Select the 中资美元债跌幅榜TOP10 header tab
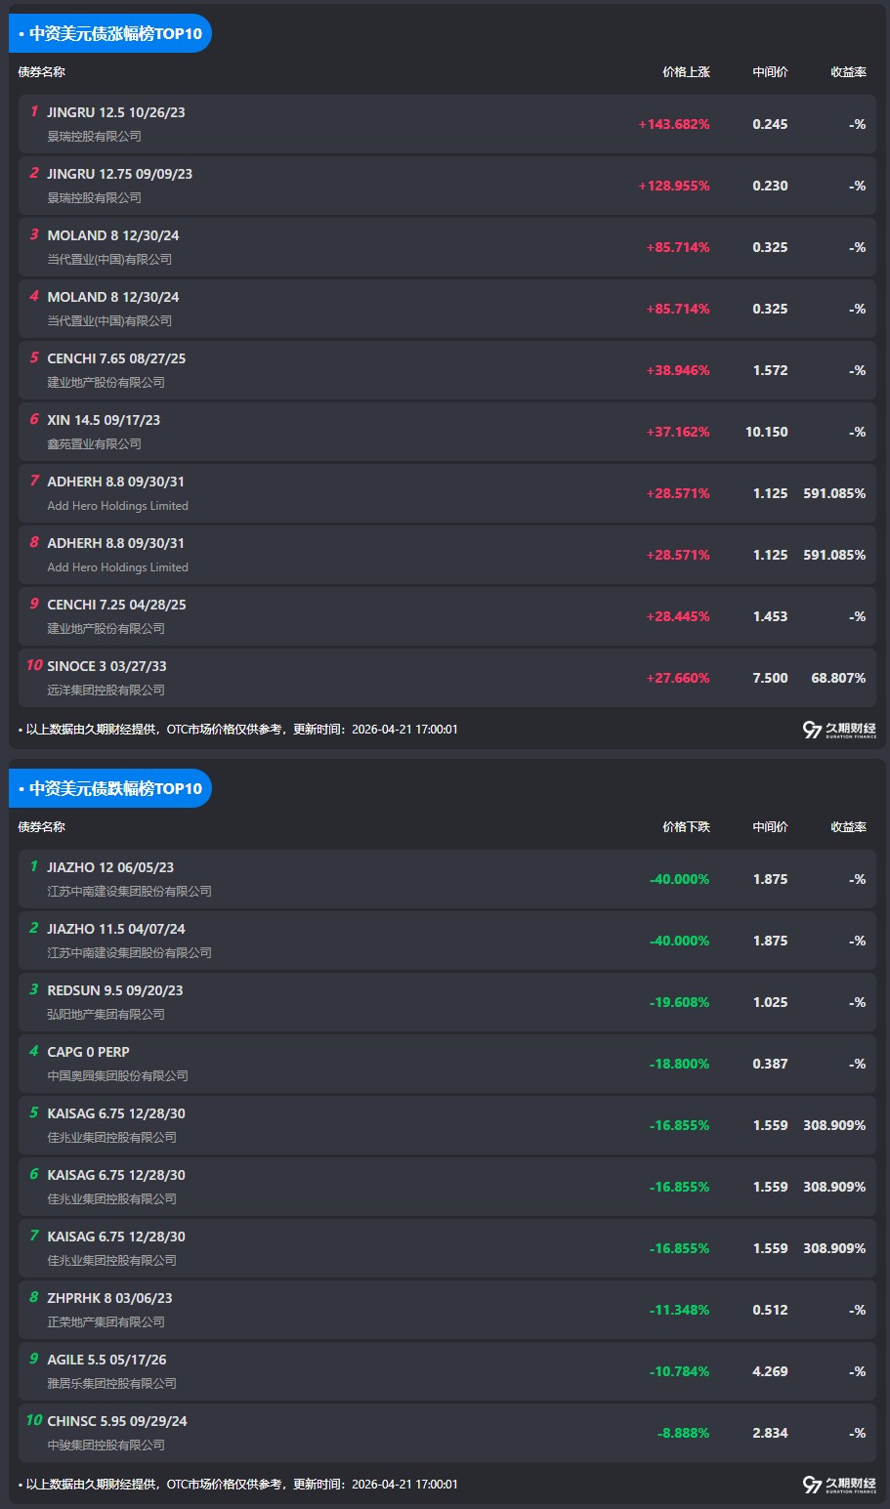890x1509 pixels. (110, 788)
